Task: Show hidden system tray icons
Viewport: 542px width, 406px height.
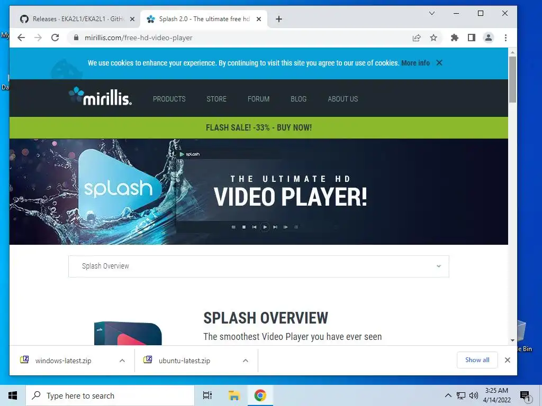Action: click(448, 395)
